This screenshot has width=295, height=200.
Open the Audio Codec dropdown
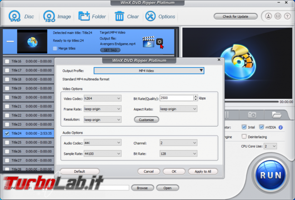(x=103, y=143)
